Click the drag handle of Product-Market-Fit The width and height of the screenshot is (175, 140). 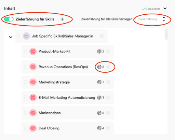25,52
